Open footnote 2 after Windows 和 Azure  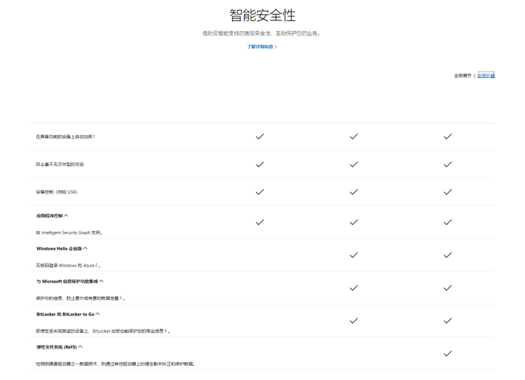point(97,265)
